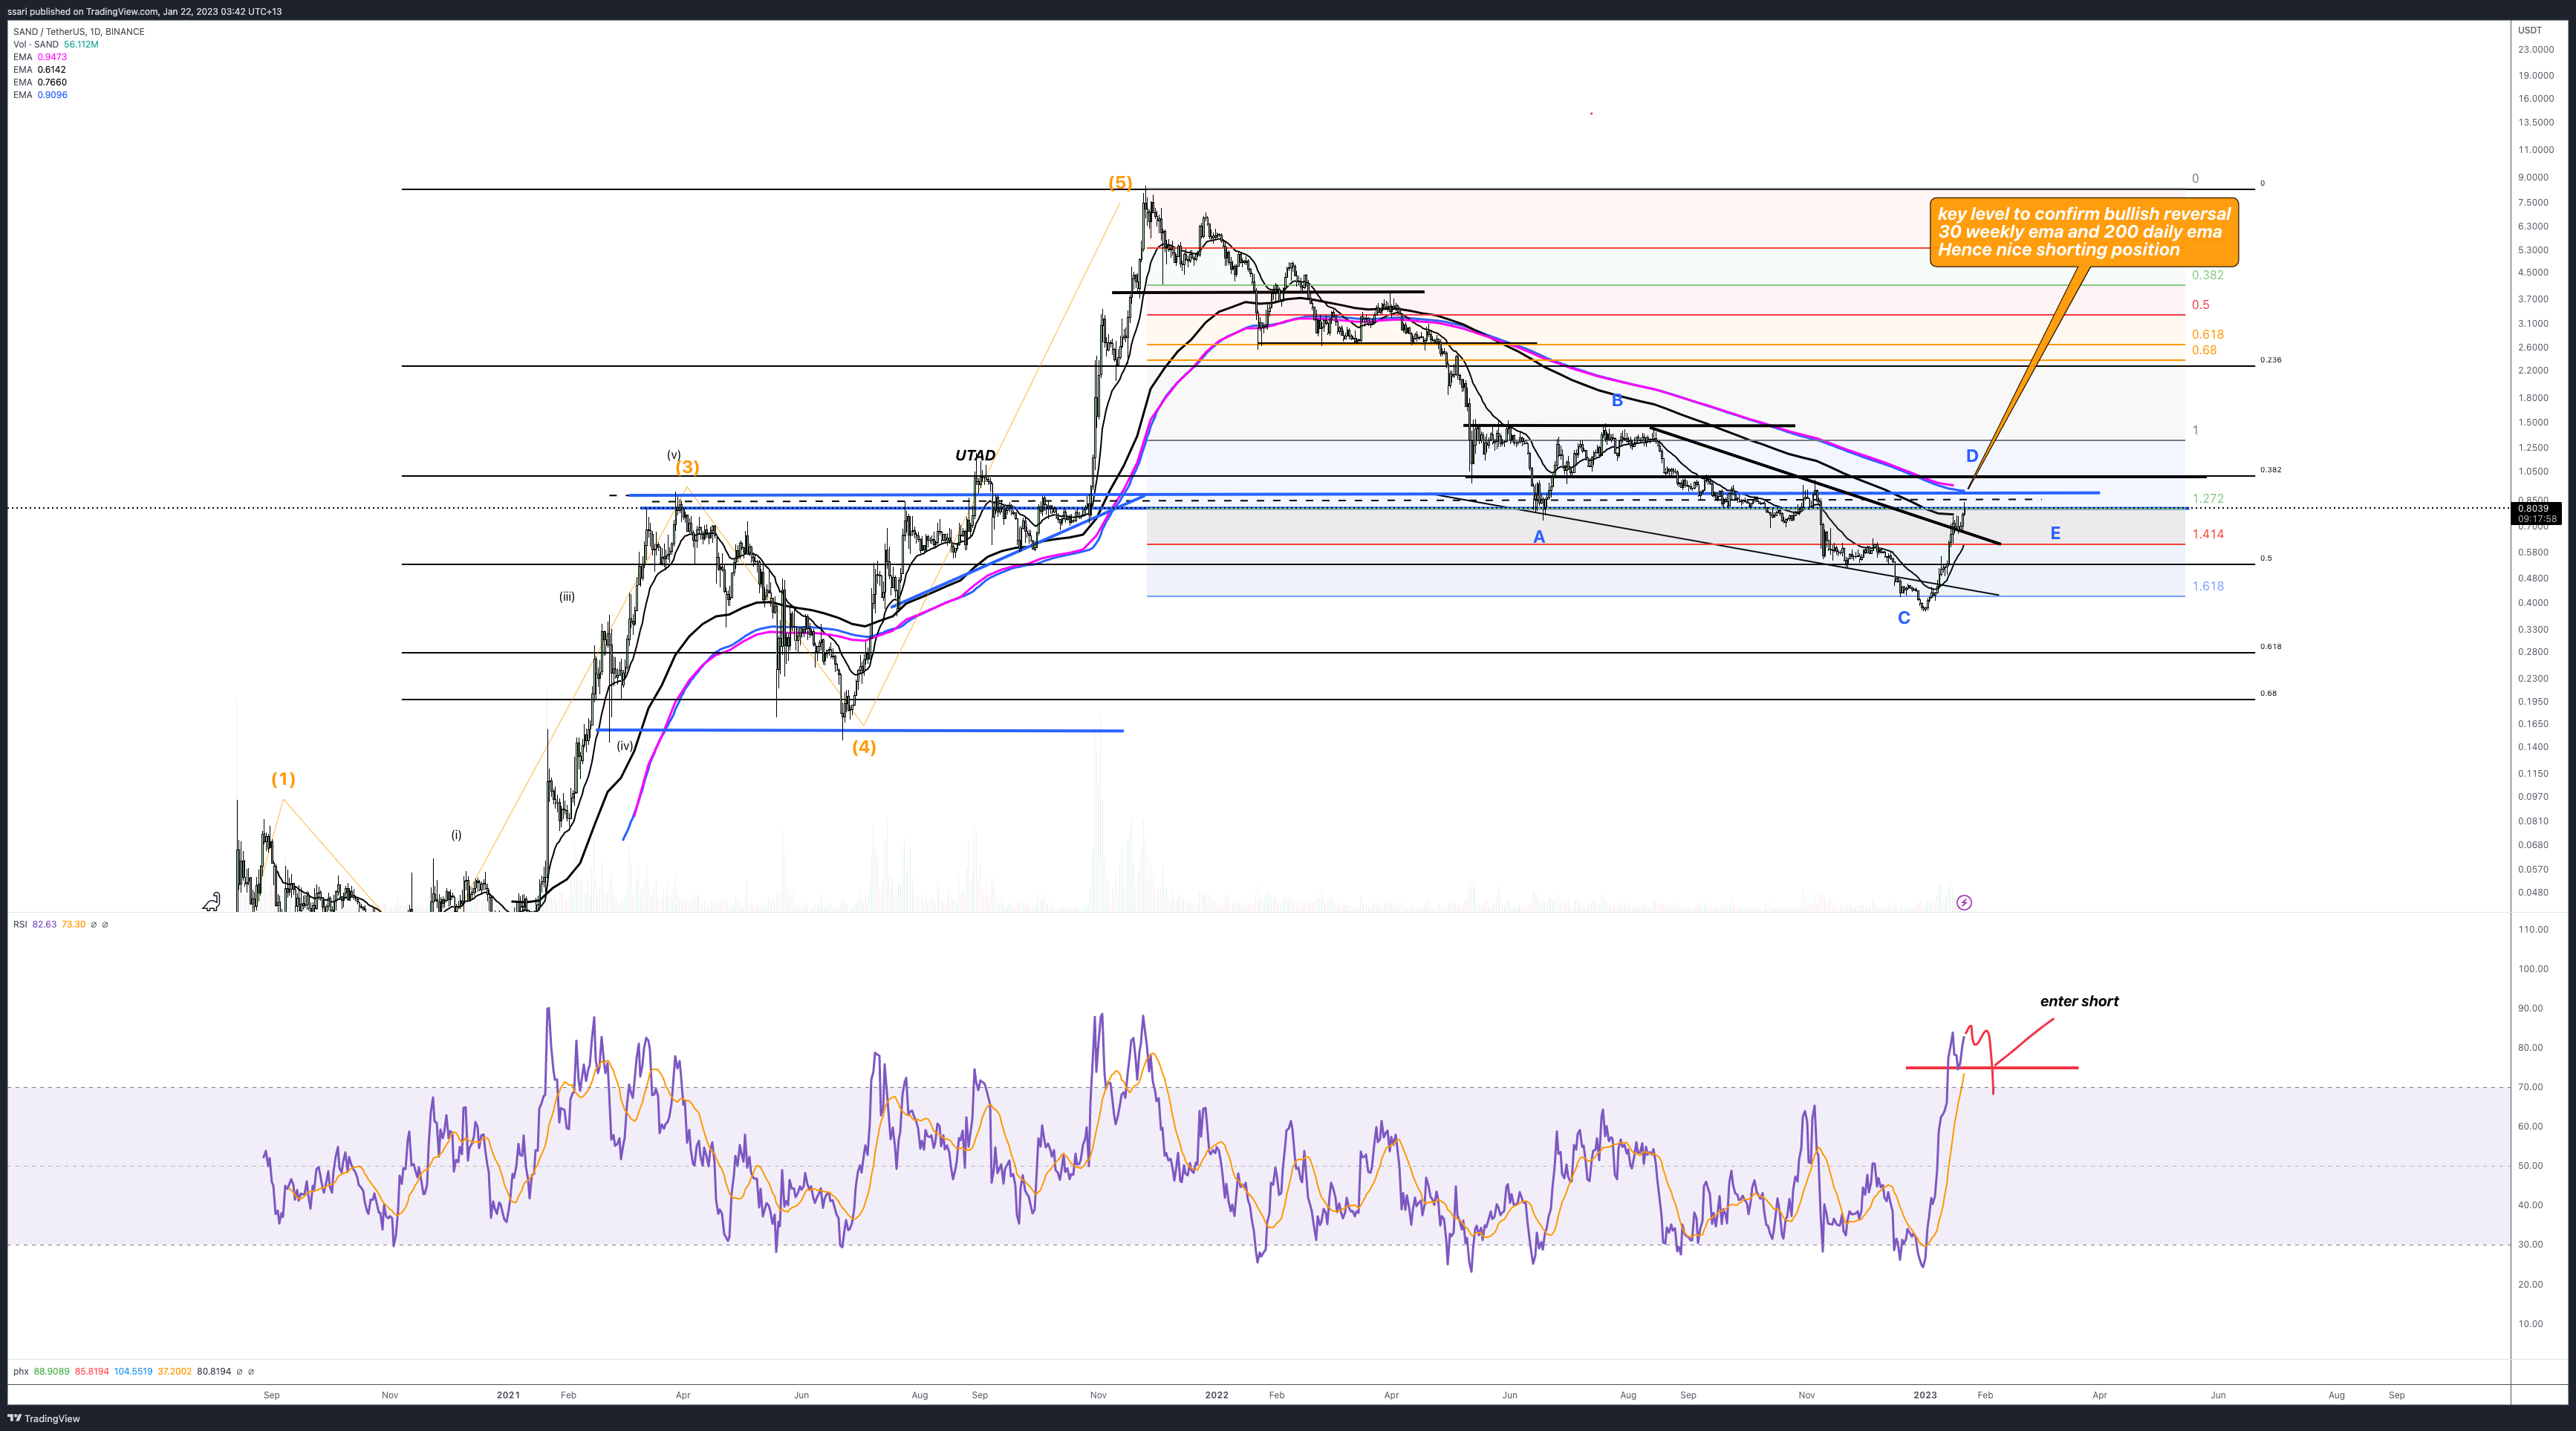Click the phx 104.5519 blue value
This screenshot has width=2576, height=1431.
133,1371
